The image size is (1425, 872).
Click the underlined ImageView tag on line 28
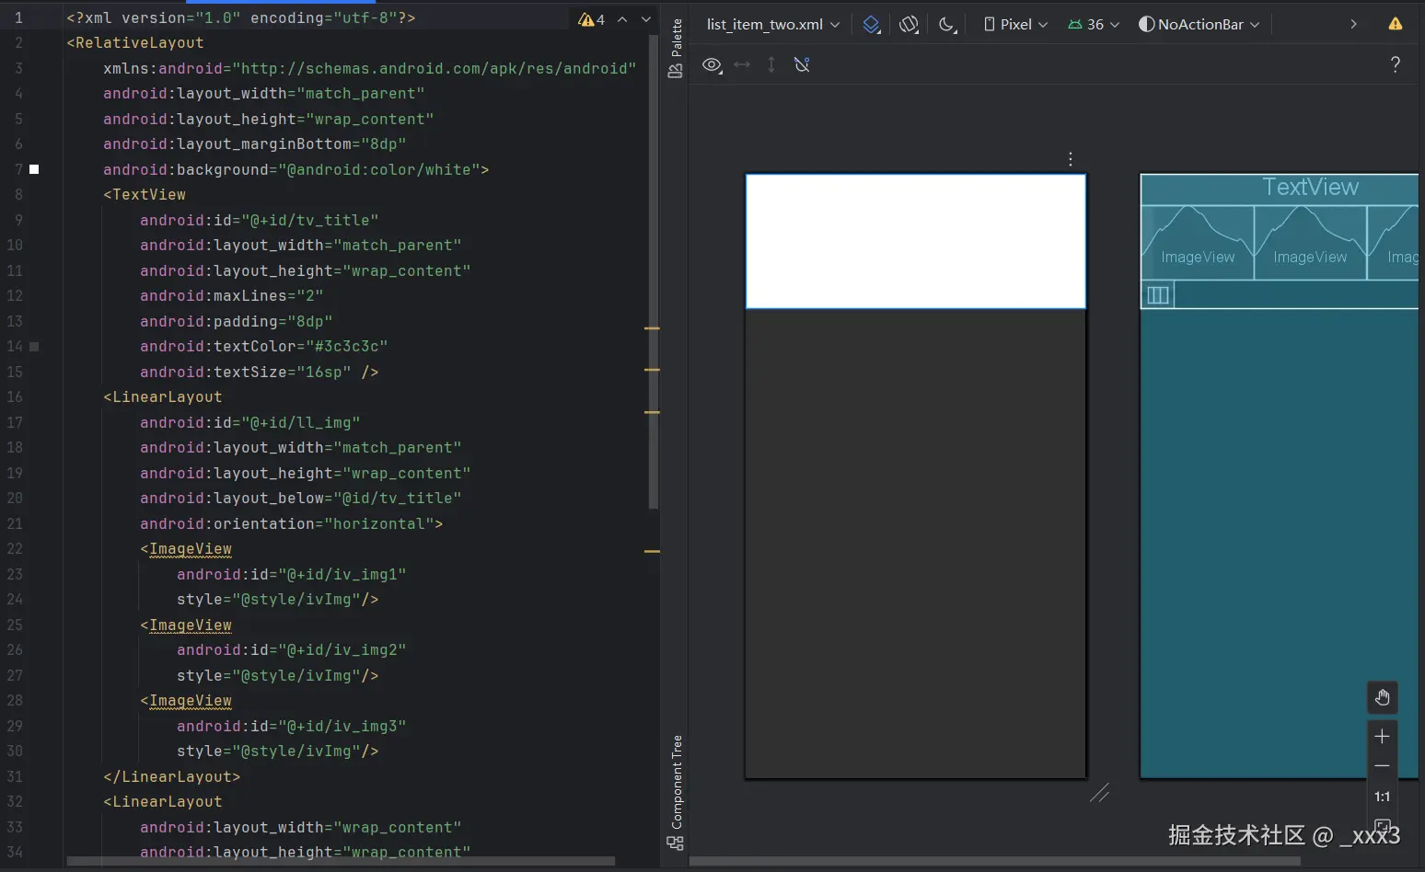point(191,701)
